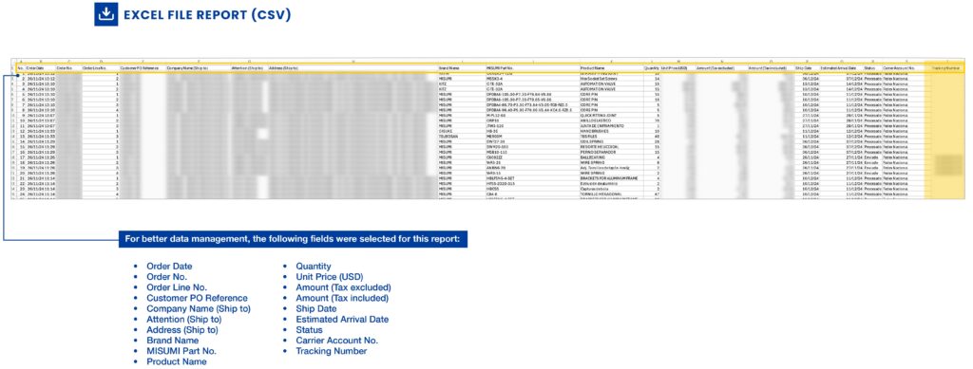Click the "Order Line No." bullet in the field list
Screen dimensions: 973x369
pyautogui.click(x=176, y=287)
